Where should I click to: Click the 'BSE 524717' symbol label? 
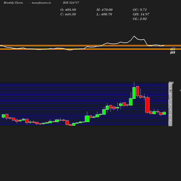[x=71, y=3]
